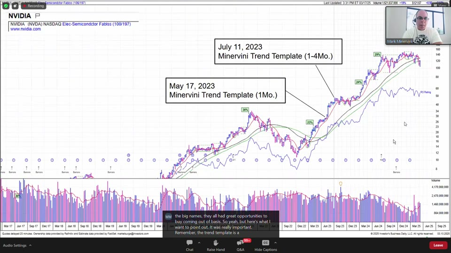The image size is (451, 253).
Task: Click the flag icon beside NVIDIA title
Action: point(38,15)
